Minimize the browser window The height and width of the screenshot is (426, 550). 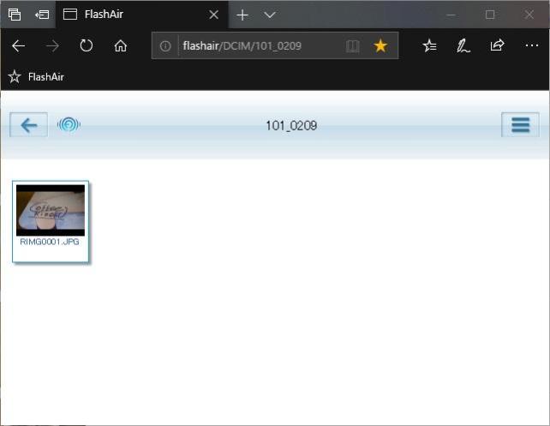451,15
